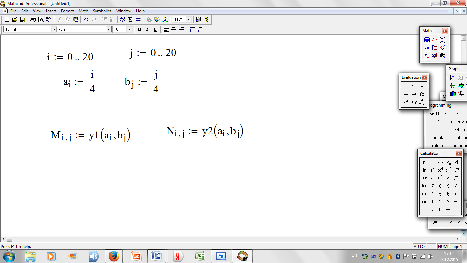This screenshot has height=263, width=467.
Task: Open the Calculator toolbar from Math palette
Action: tap(427, 40)
